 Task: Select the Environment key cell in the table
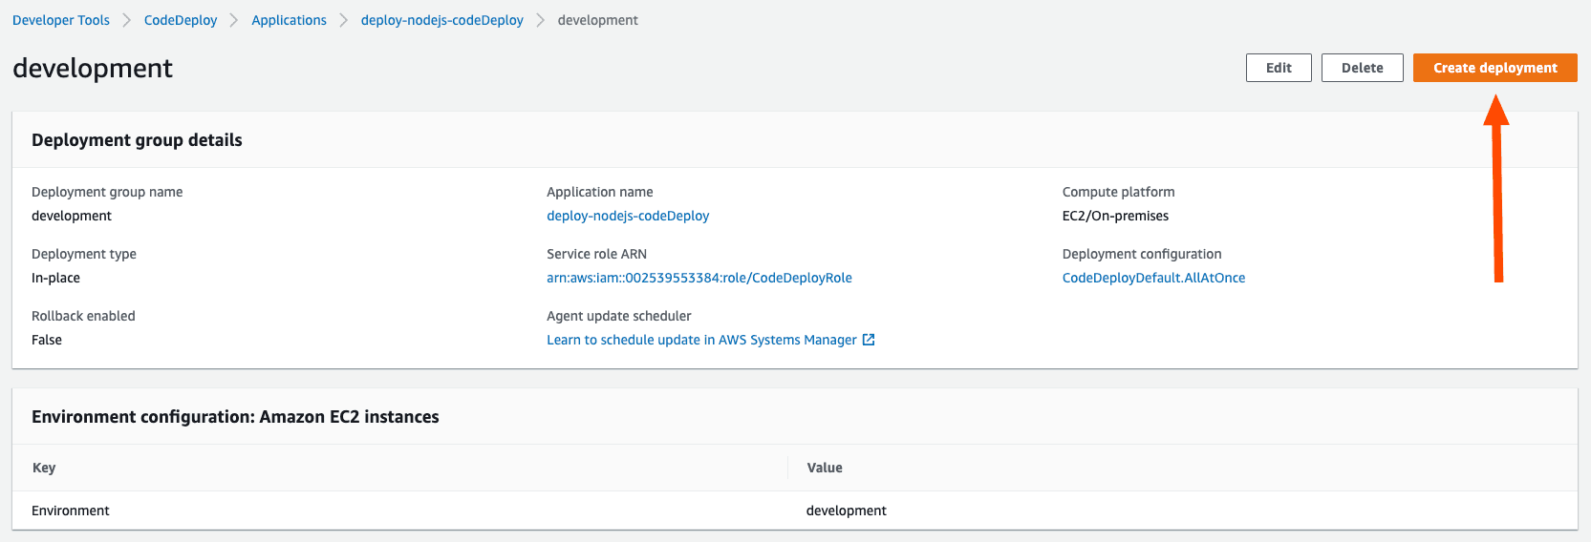(71, 511)
